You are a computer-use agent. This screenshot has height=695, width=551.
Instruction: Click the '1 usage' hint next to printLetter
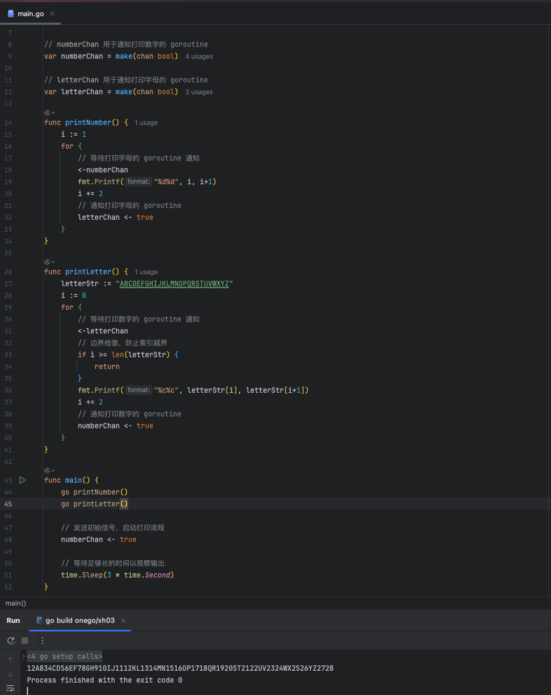[146, 272]
